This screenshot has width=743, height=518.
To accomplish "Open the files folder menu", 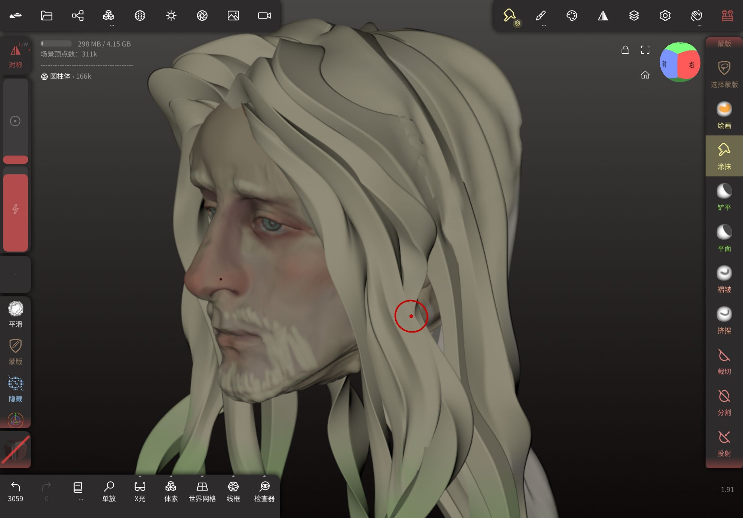I will pyautogui.click(x=46, y=16).
